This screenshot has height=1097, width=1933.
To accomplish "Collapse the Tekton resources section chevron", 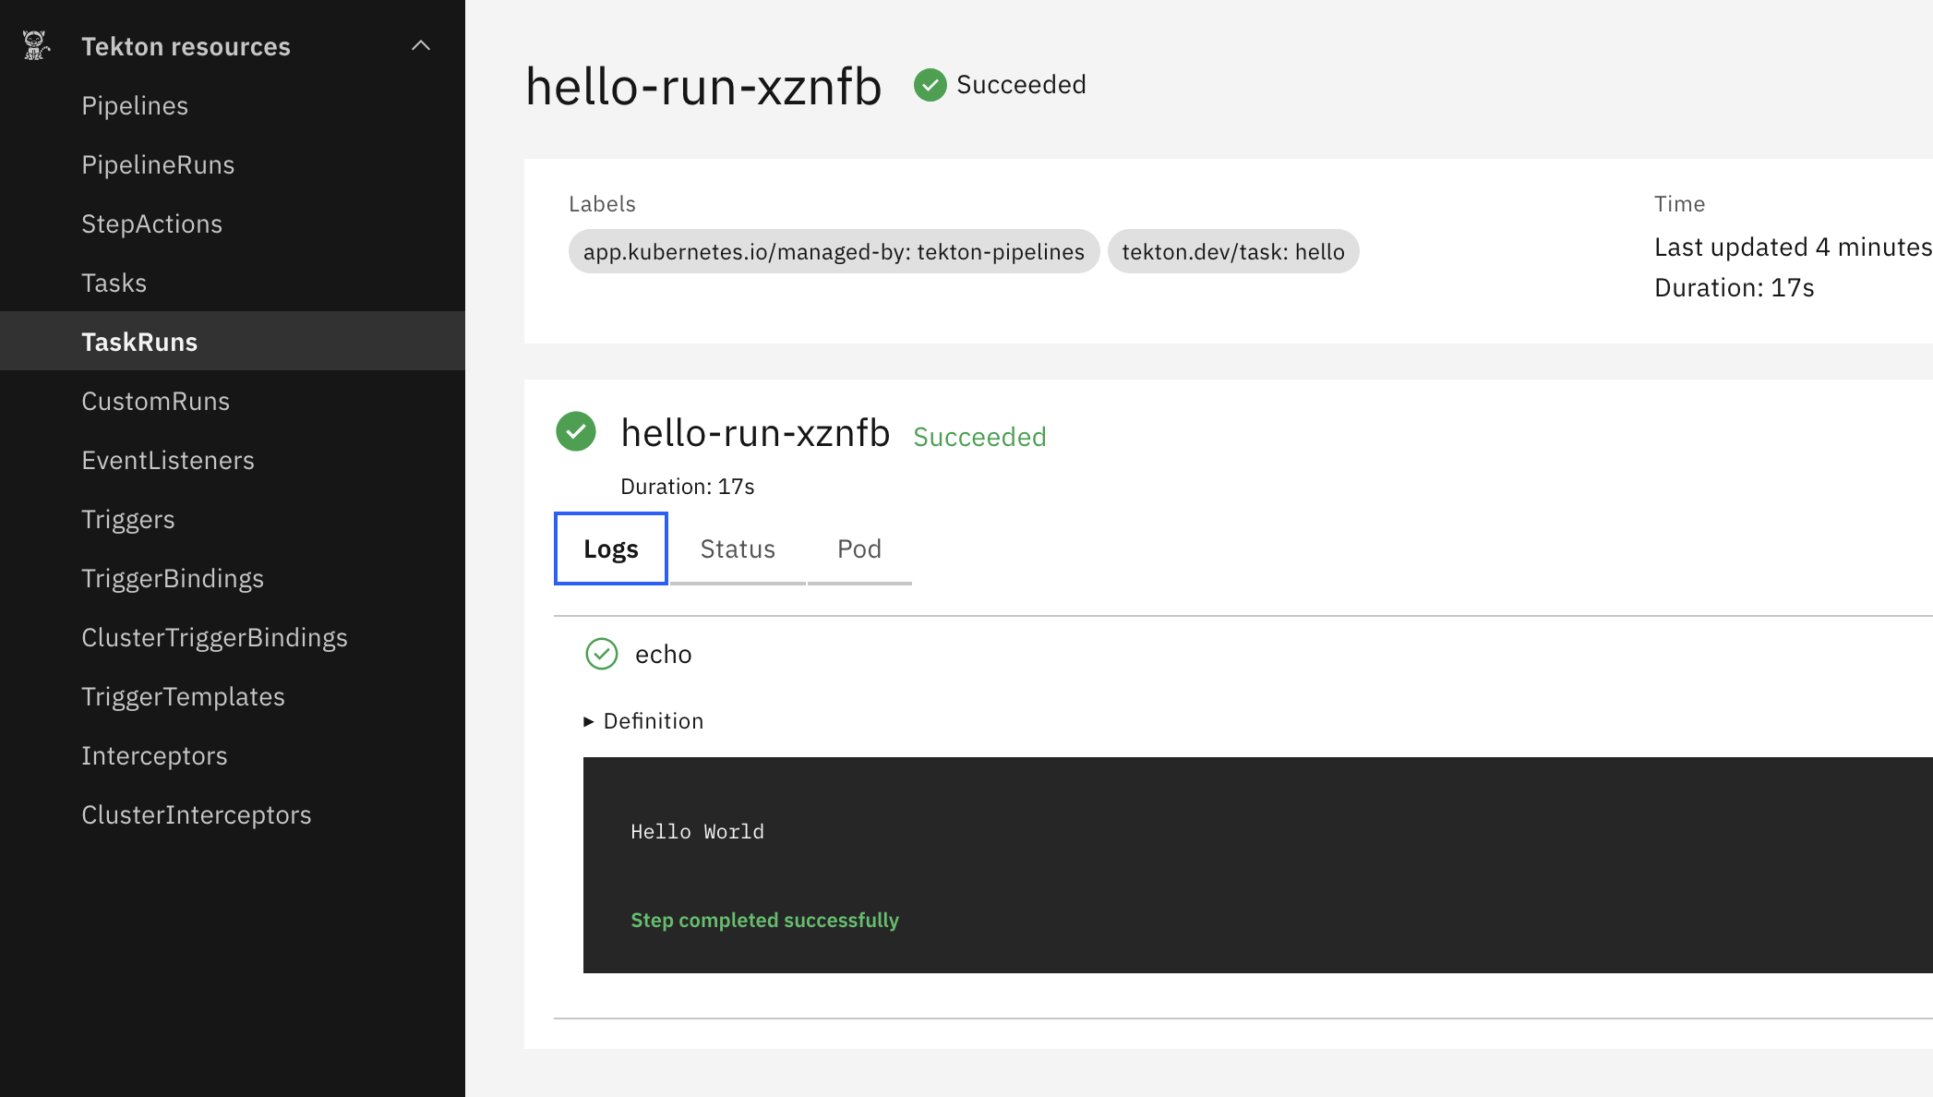I will 421,45.
